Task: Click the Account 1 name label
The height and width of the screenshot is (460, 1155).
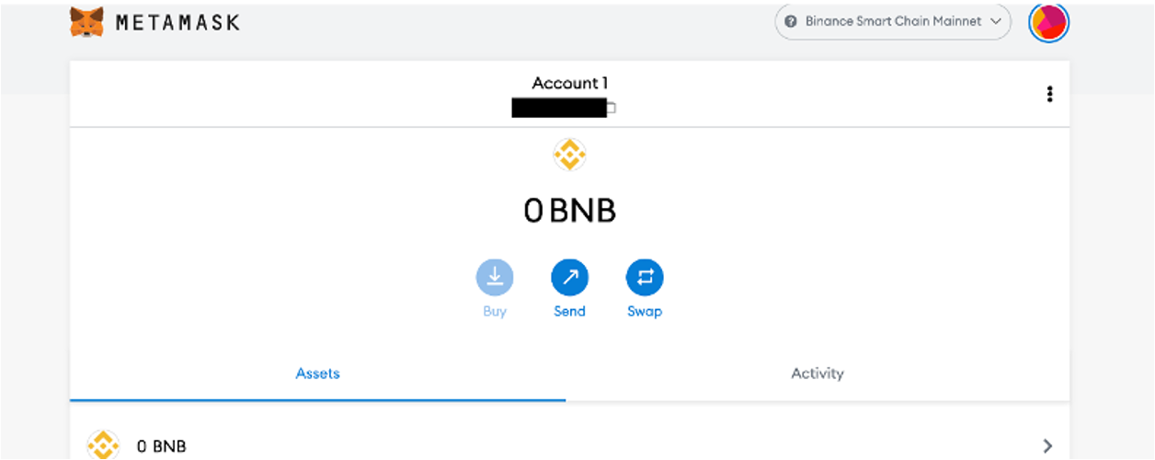Action: 569,83
